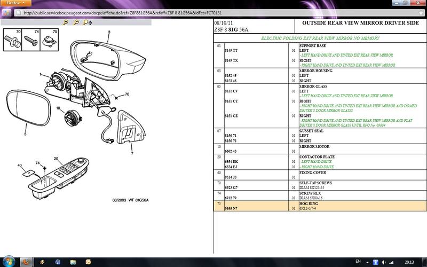Click part number 6554 EK
Image resolution: width=427 pixels, height=267 pixels.
point(232,162)
